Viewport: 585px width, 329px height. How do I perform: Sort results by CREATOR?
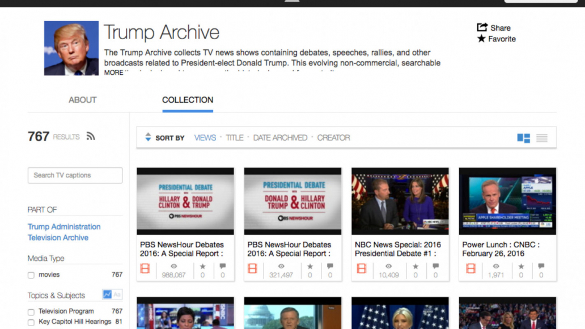point(333,138)
